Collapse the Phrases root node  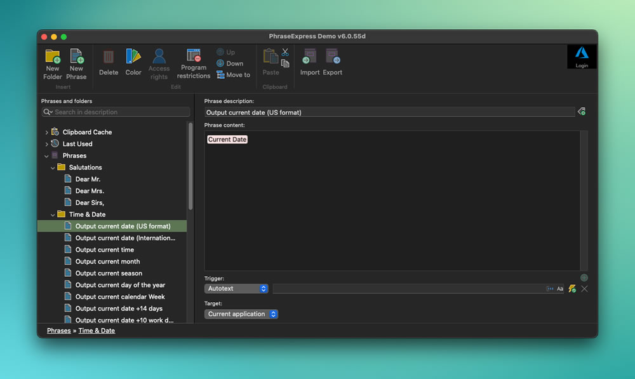tap(46, 156)
